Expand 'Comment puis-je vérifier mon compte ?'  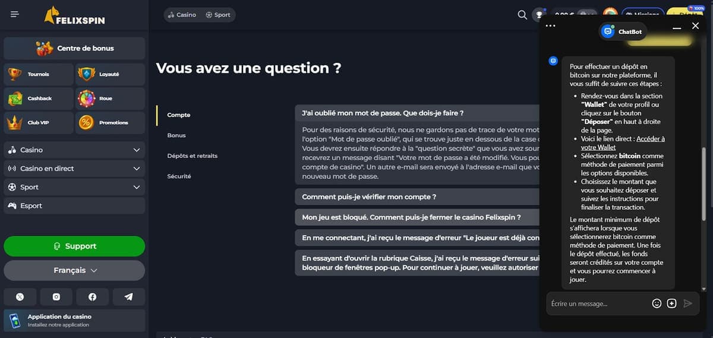pyautogui.click(x=417, y=197)
